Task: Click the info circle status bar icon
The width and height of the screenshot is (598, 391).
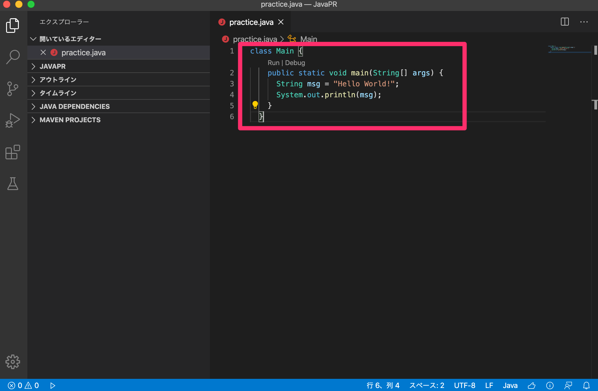Action: point(550,386)
